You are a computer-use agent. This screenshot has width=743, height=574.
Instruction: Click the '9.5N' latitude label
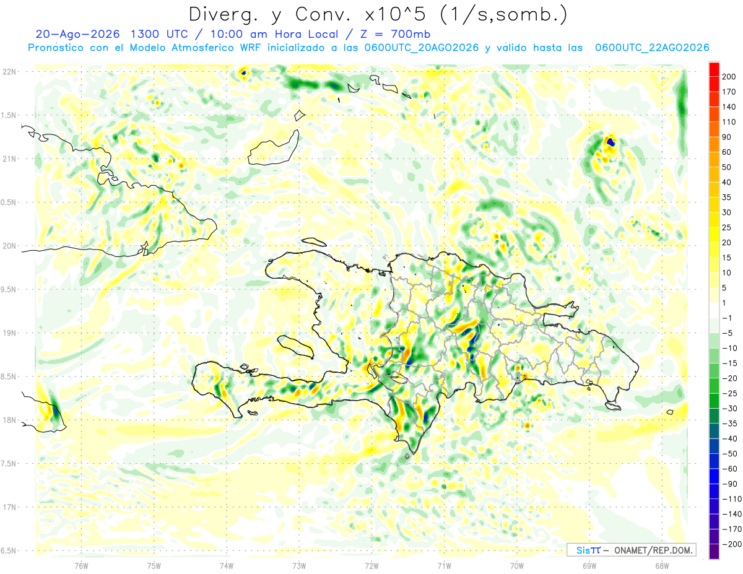point(9,289)
